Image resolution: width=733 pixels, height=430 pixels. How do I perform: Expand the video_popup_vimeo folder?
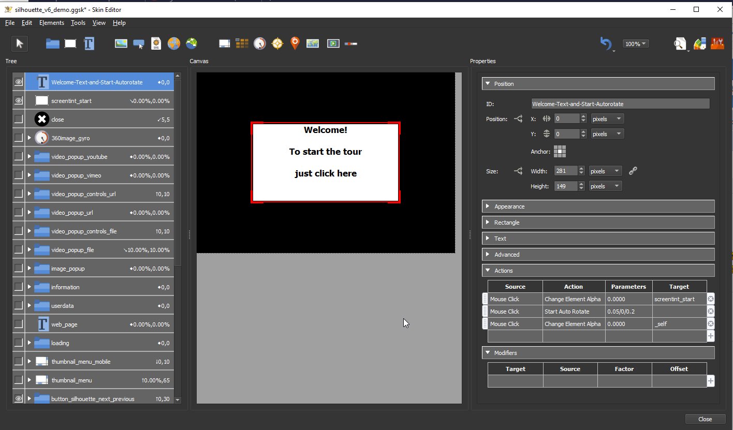(30, 175)
